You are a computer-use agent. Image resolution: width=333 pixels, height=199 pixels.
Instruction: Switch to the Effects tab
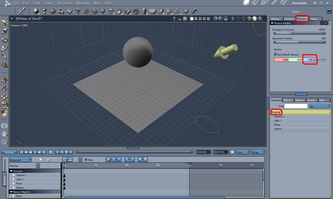click(x=275, y=19)
